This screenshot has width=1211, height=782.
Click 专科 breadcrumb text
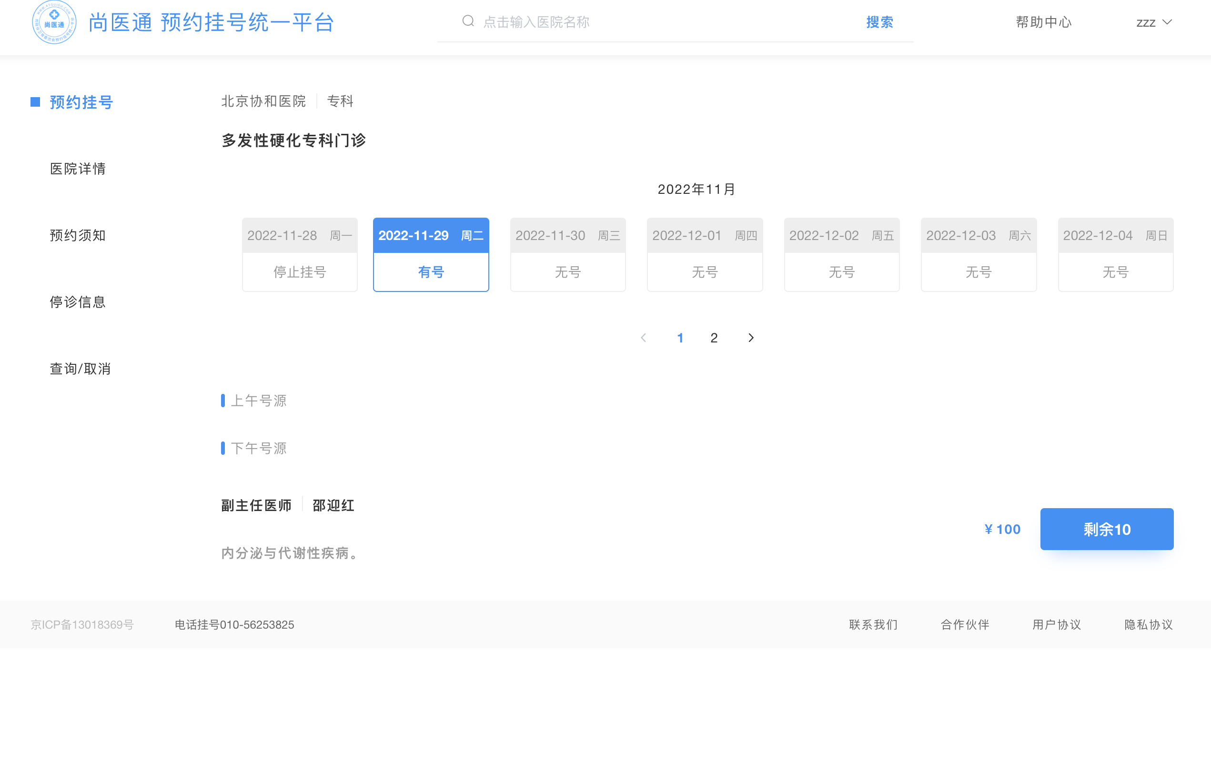[x=340, y=101]
